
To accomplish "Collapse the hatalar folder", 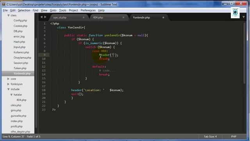I will point(11,95).
